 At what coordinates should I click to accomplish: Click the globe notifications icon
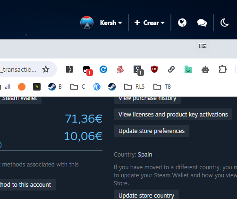pos(182,23)
